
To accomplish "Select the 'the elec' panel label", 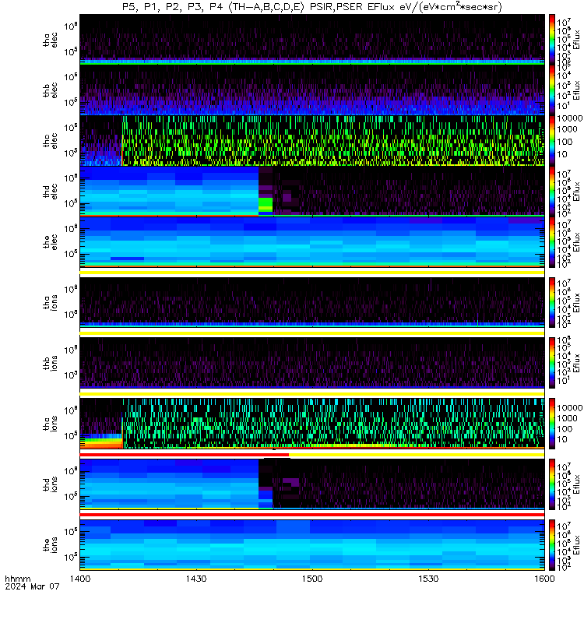I will click(50, 242).
